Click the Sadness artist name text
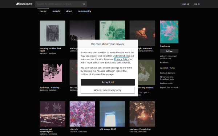218x136 pixels. pyautogui.click(x=165, y=46)
